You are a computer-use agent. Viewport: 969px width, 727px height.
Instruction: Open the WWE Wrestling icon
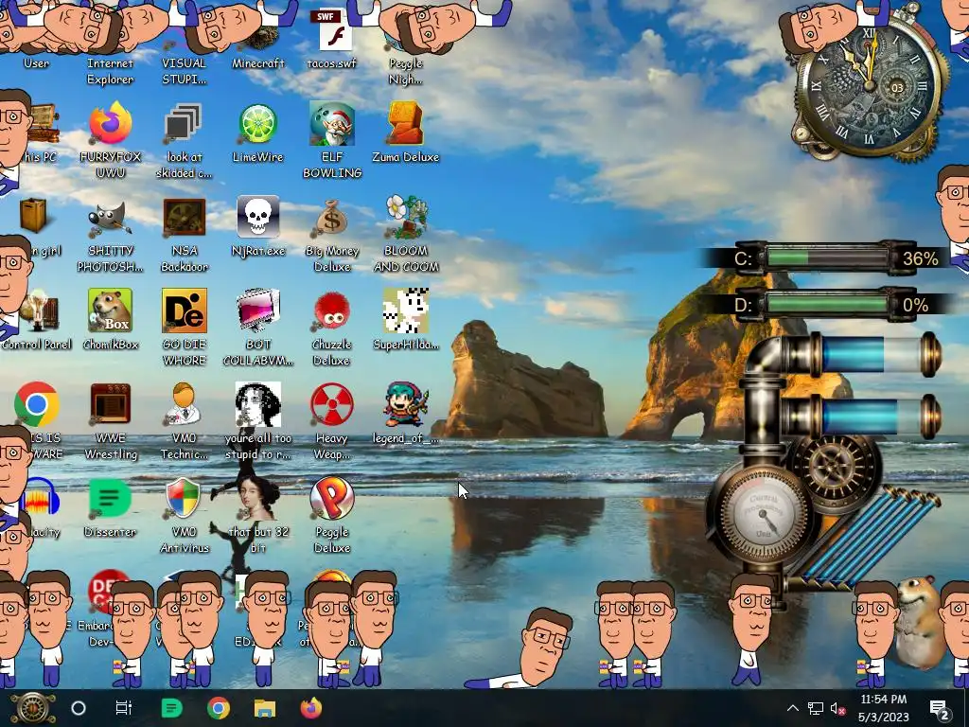(110, 404)
